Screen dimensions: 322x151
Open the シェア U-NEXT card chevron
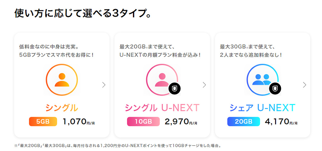(305, 85)
